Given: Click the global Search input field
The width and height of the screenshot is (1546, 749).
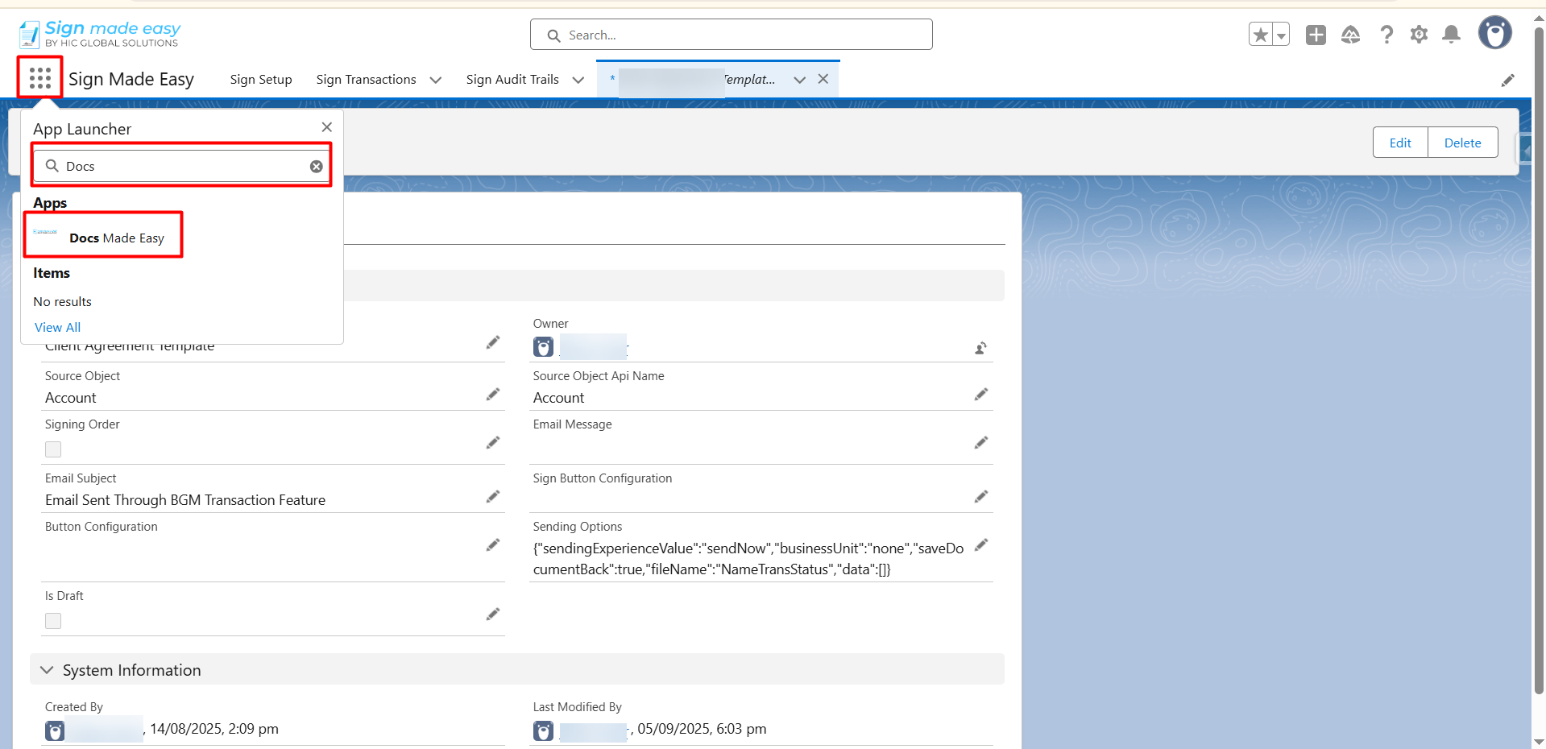Looking at the screenshot, I should 731,35.
